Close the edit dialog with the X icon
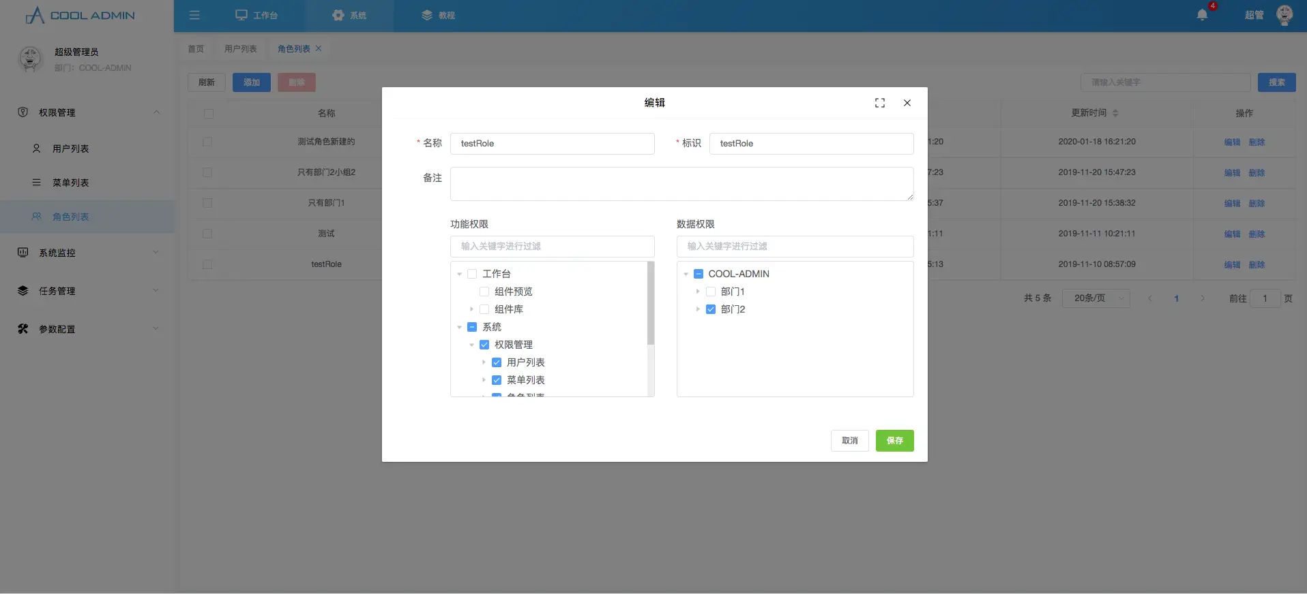The height and width of the screenshot is (594, 1307). click(907, 103)
